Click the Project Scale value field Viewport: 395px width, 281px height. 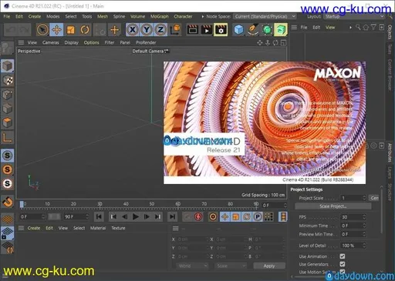tap(353, 198)
